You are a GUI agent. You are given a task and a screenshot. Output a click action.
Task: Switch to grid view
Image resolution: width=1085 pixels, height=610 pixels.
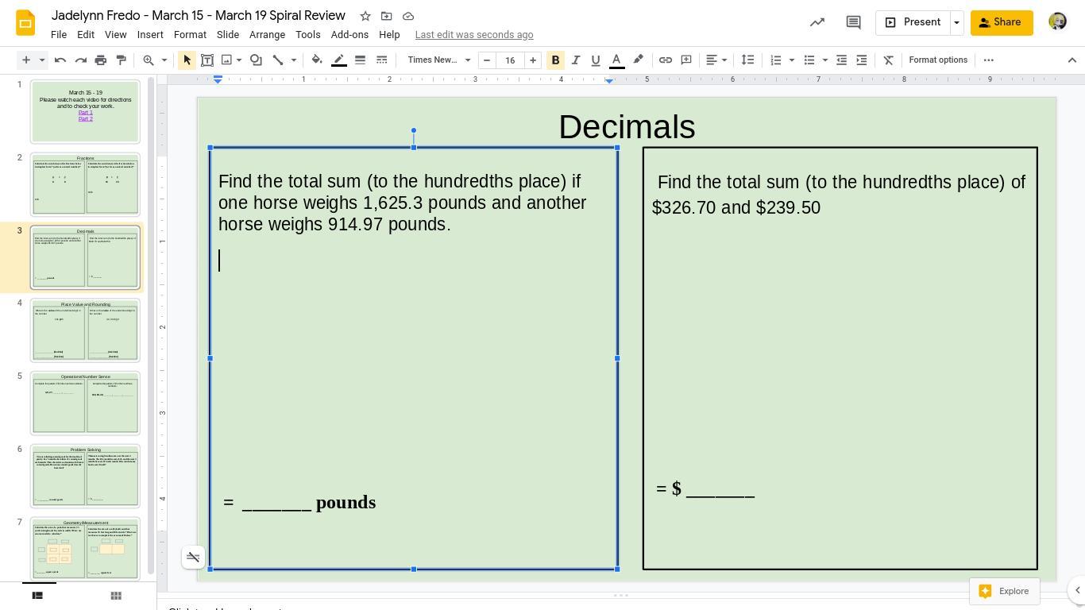(x=116, y=596)
